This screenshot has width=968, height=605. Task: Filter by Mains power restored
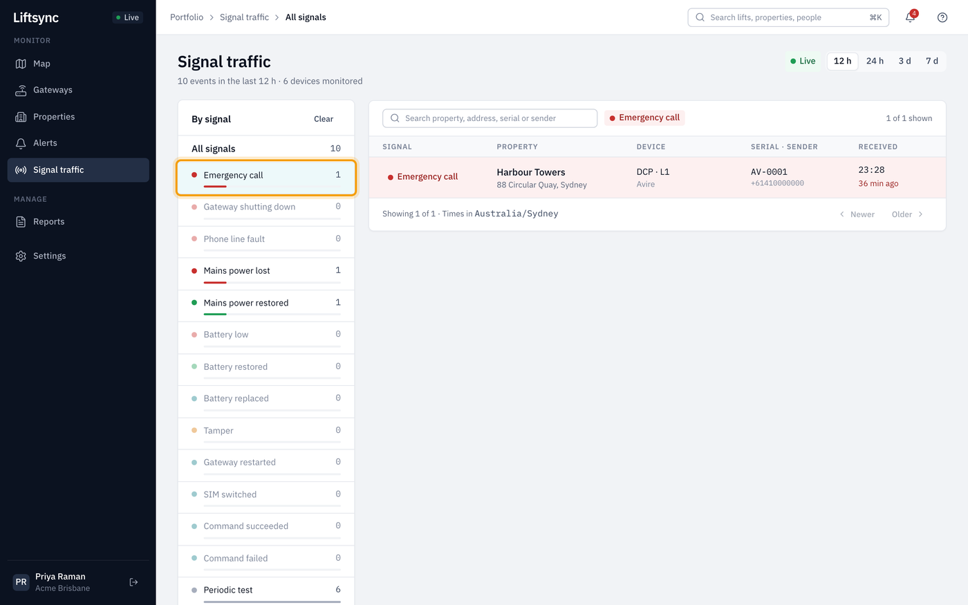(x=266, y=306)
